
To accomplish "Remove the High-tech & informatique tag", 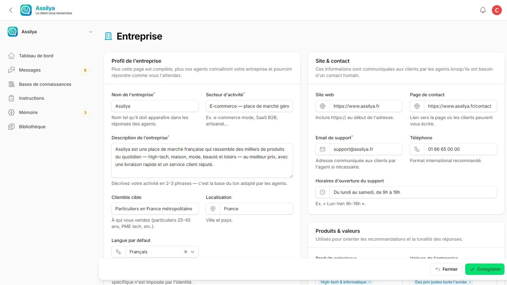I will coord(369,282).
